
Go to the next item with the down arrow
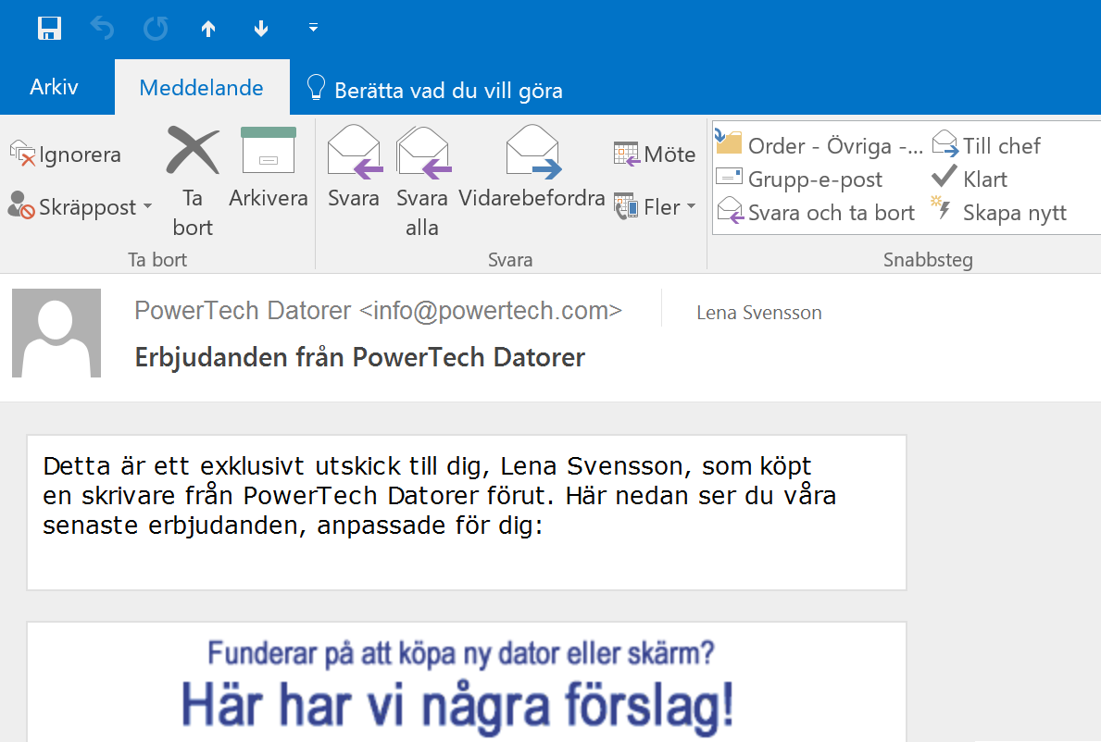(260, 28)
